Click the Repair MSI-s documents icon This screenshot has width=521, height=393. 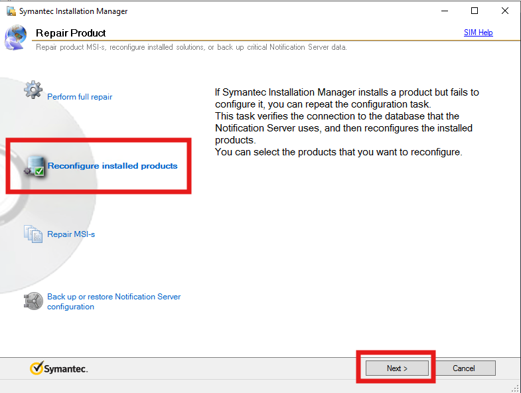(x=33, y=233)
